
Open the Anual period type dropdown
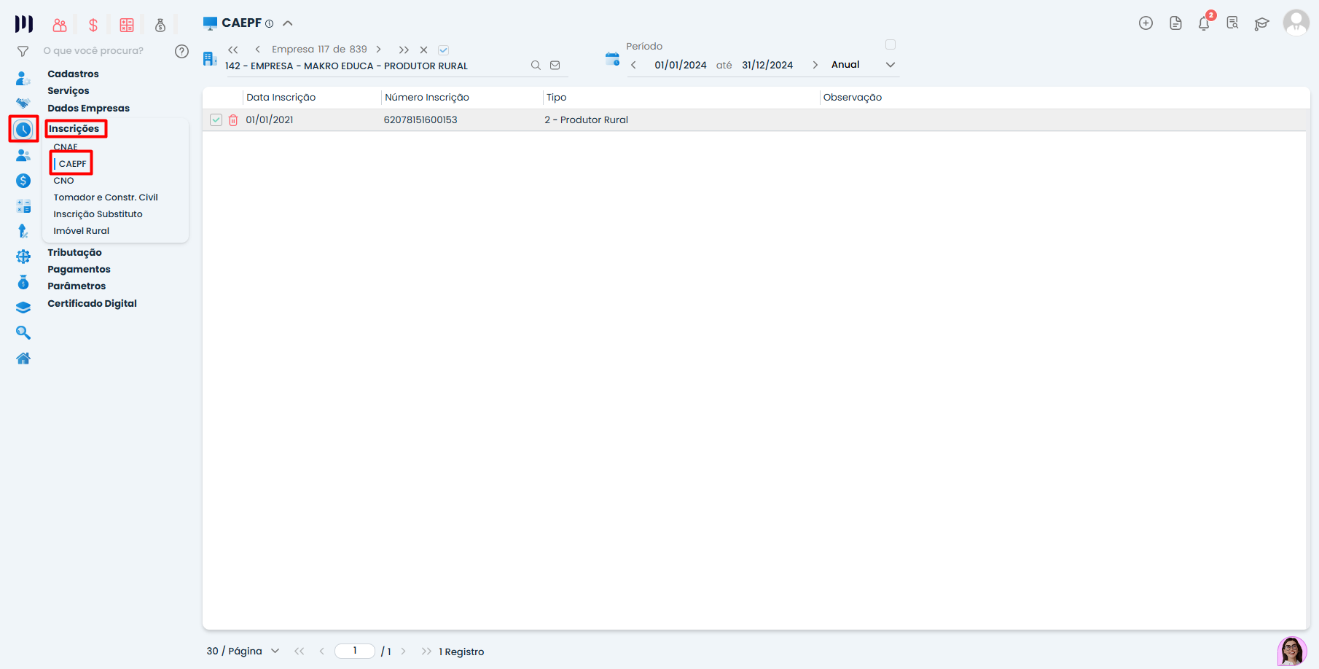(863, 65)
